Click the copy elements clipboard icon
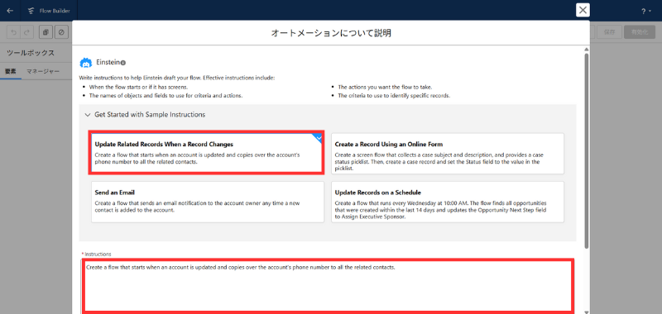 click(x=46, y=32)
